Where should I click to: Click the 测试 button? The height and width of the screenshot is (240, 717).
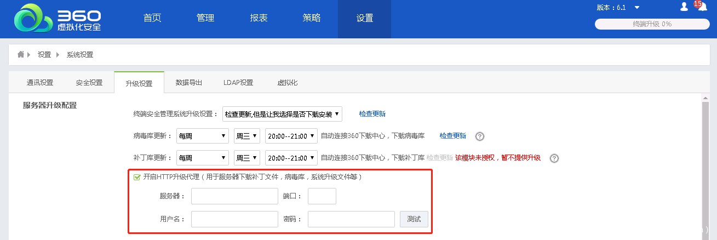click(x=414, y=219)
